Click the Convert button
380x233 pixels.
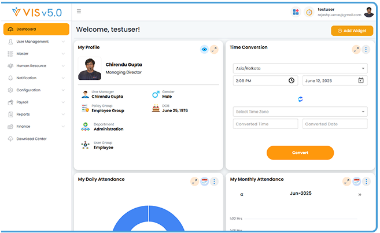tap(300, 153)
